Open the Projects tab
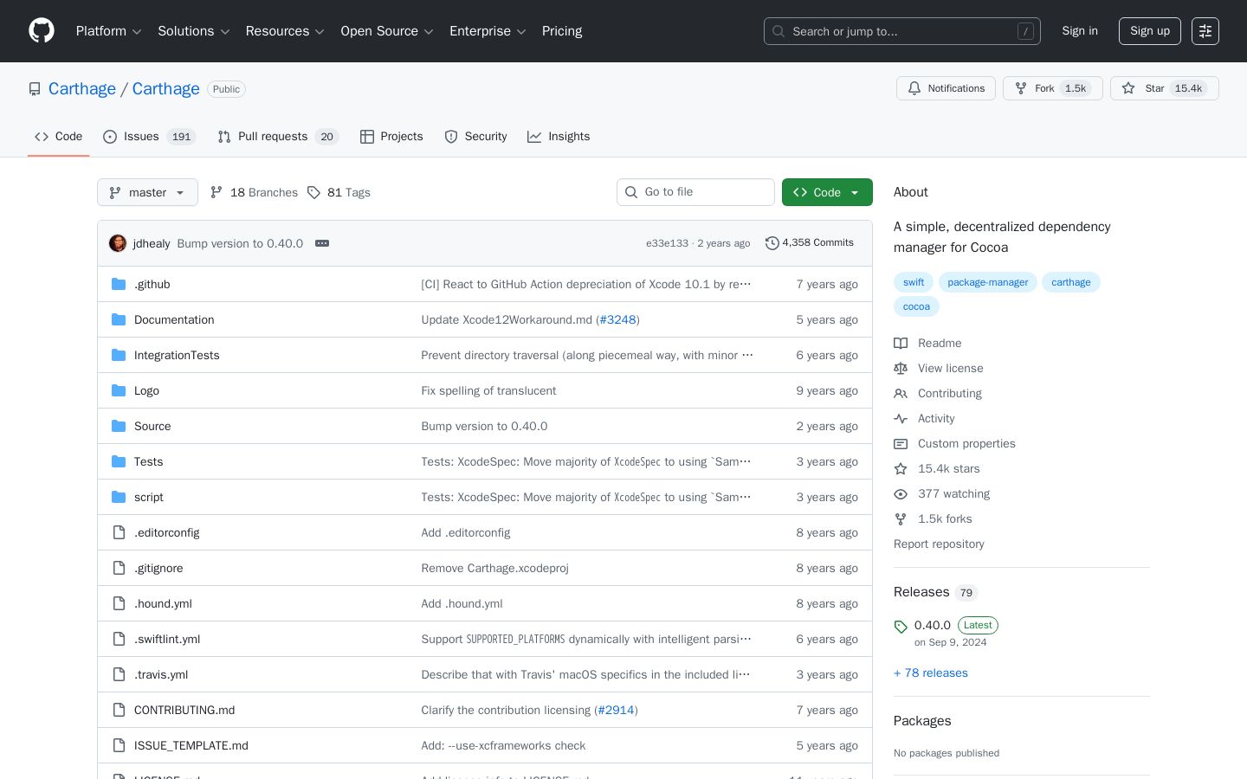The image size is (1247, 779). tap(391, 137)
